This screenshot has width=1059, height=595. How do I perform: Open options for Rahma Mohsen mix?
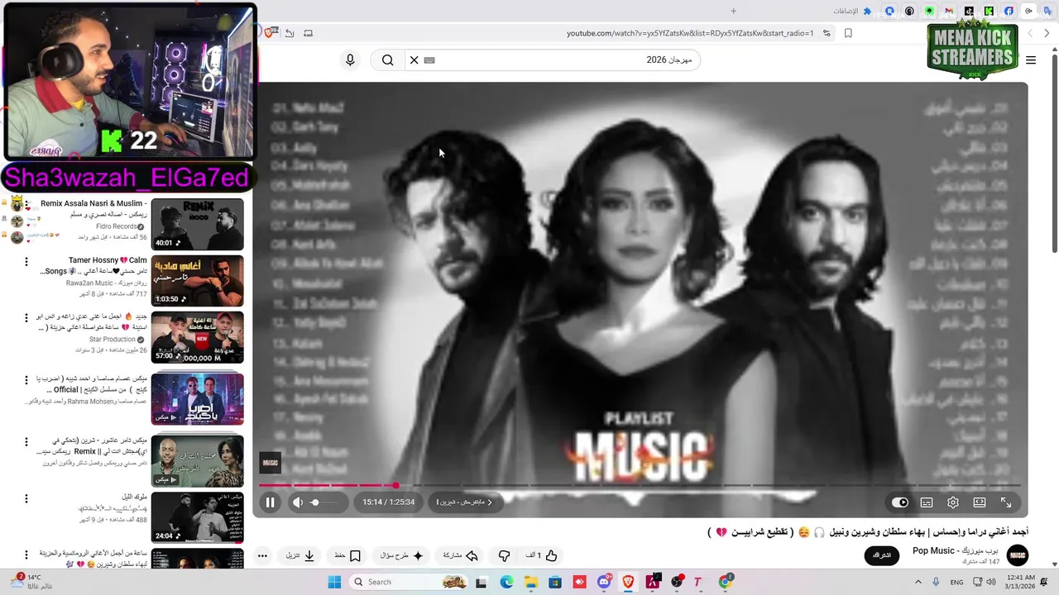(26, 380)
